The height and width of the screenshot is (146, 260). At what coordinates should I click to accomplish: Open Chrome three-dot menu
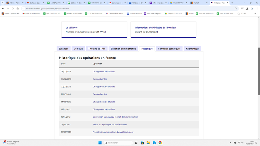pyautogui.click(x=257, y=8)
